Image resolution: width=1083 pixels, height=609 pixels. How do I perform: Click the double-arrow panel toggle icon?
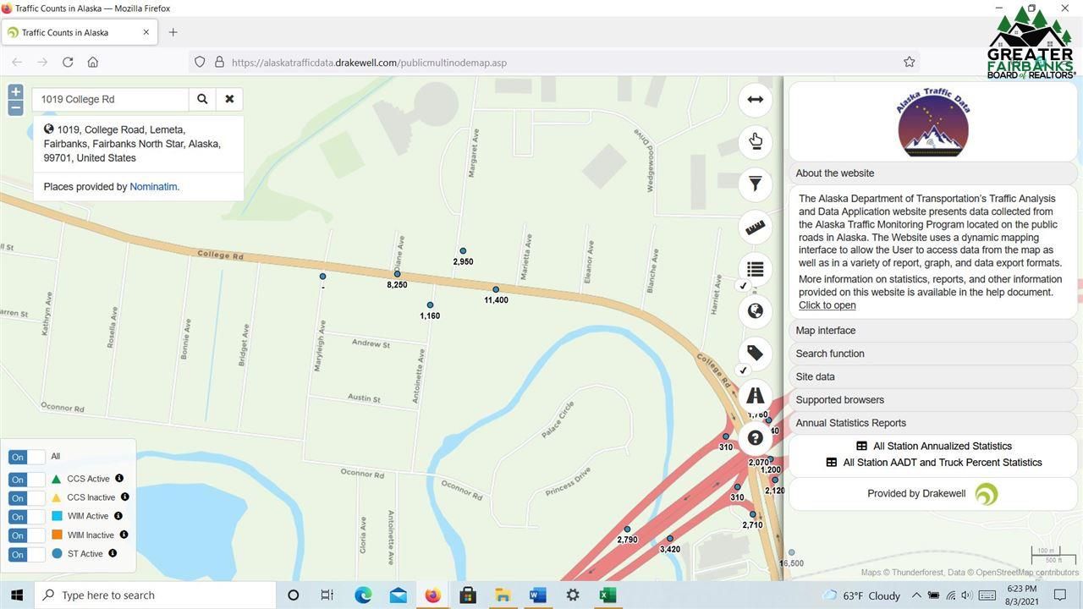click(x=756, y=100)
